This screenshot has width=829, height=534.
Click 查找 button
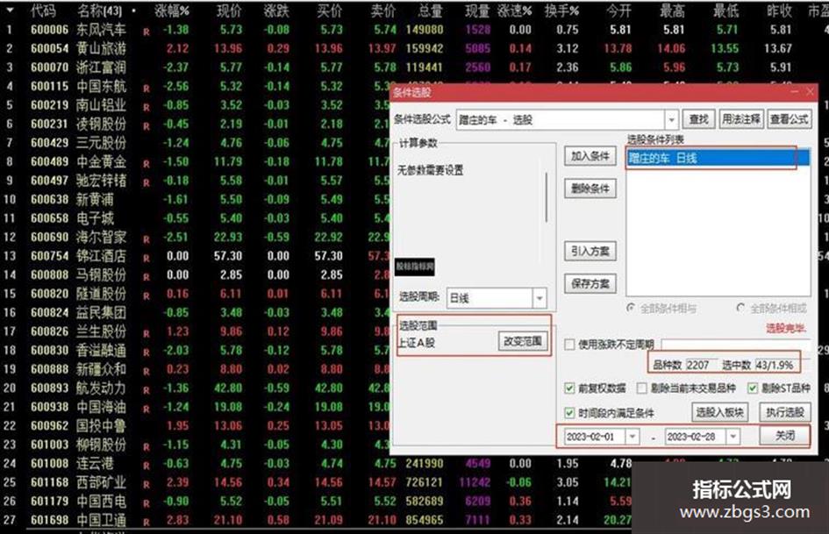coord(698,119)
